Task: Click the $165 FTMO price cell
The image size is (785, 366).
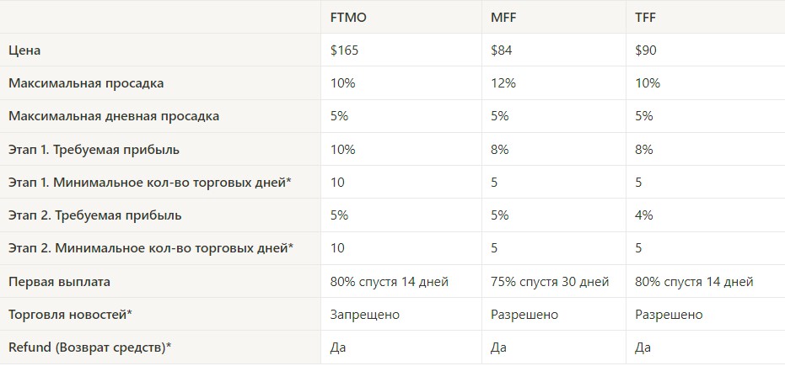Action: click(344, 50)
